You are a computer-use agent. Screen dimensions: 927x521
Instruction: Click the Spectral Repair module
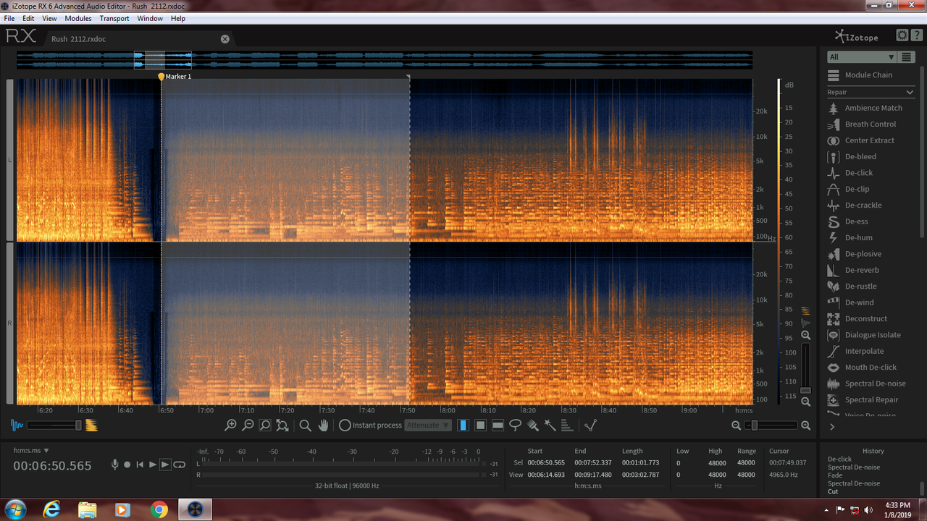(873, 399)
